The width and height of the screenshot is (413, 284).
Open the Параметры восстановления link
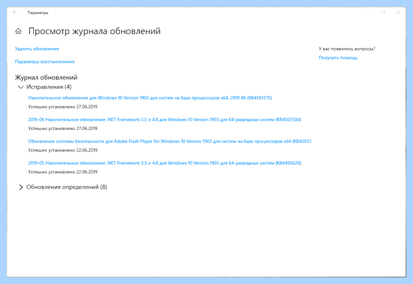45,62
